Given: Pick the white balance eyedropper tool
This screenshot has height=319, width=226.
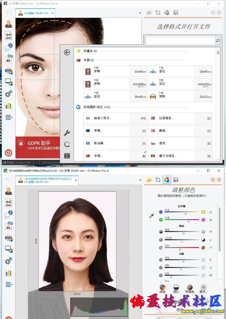Looking at the screenshot, I should (152, 216).
